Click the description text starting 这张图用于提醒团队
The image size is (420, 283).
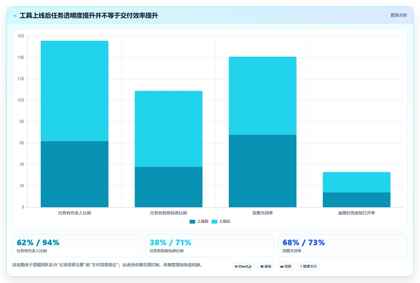click(x=108, y=265)
